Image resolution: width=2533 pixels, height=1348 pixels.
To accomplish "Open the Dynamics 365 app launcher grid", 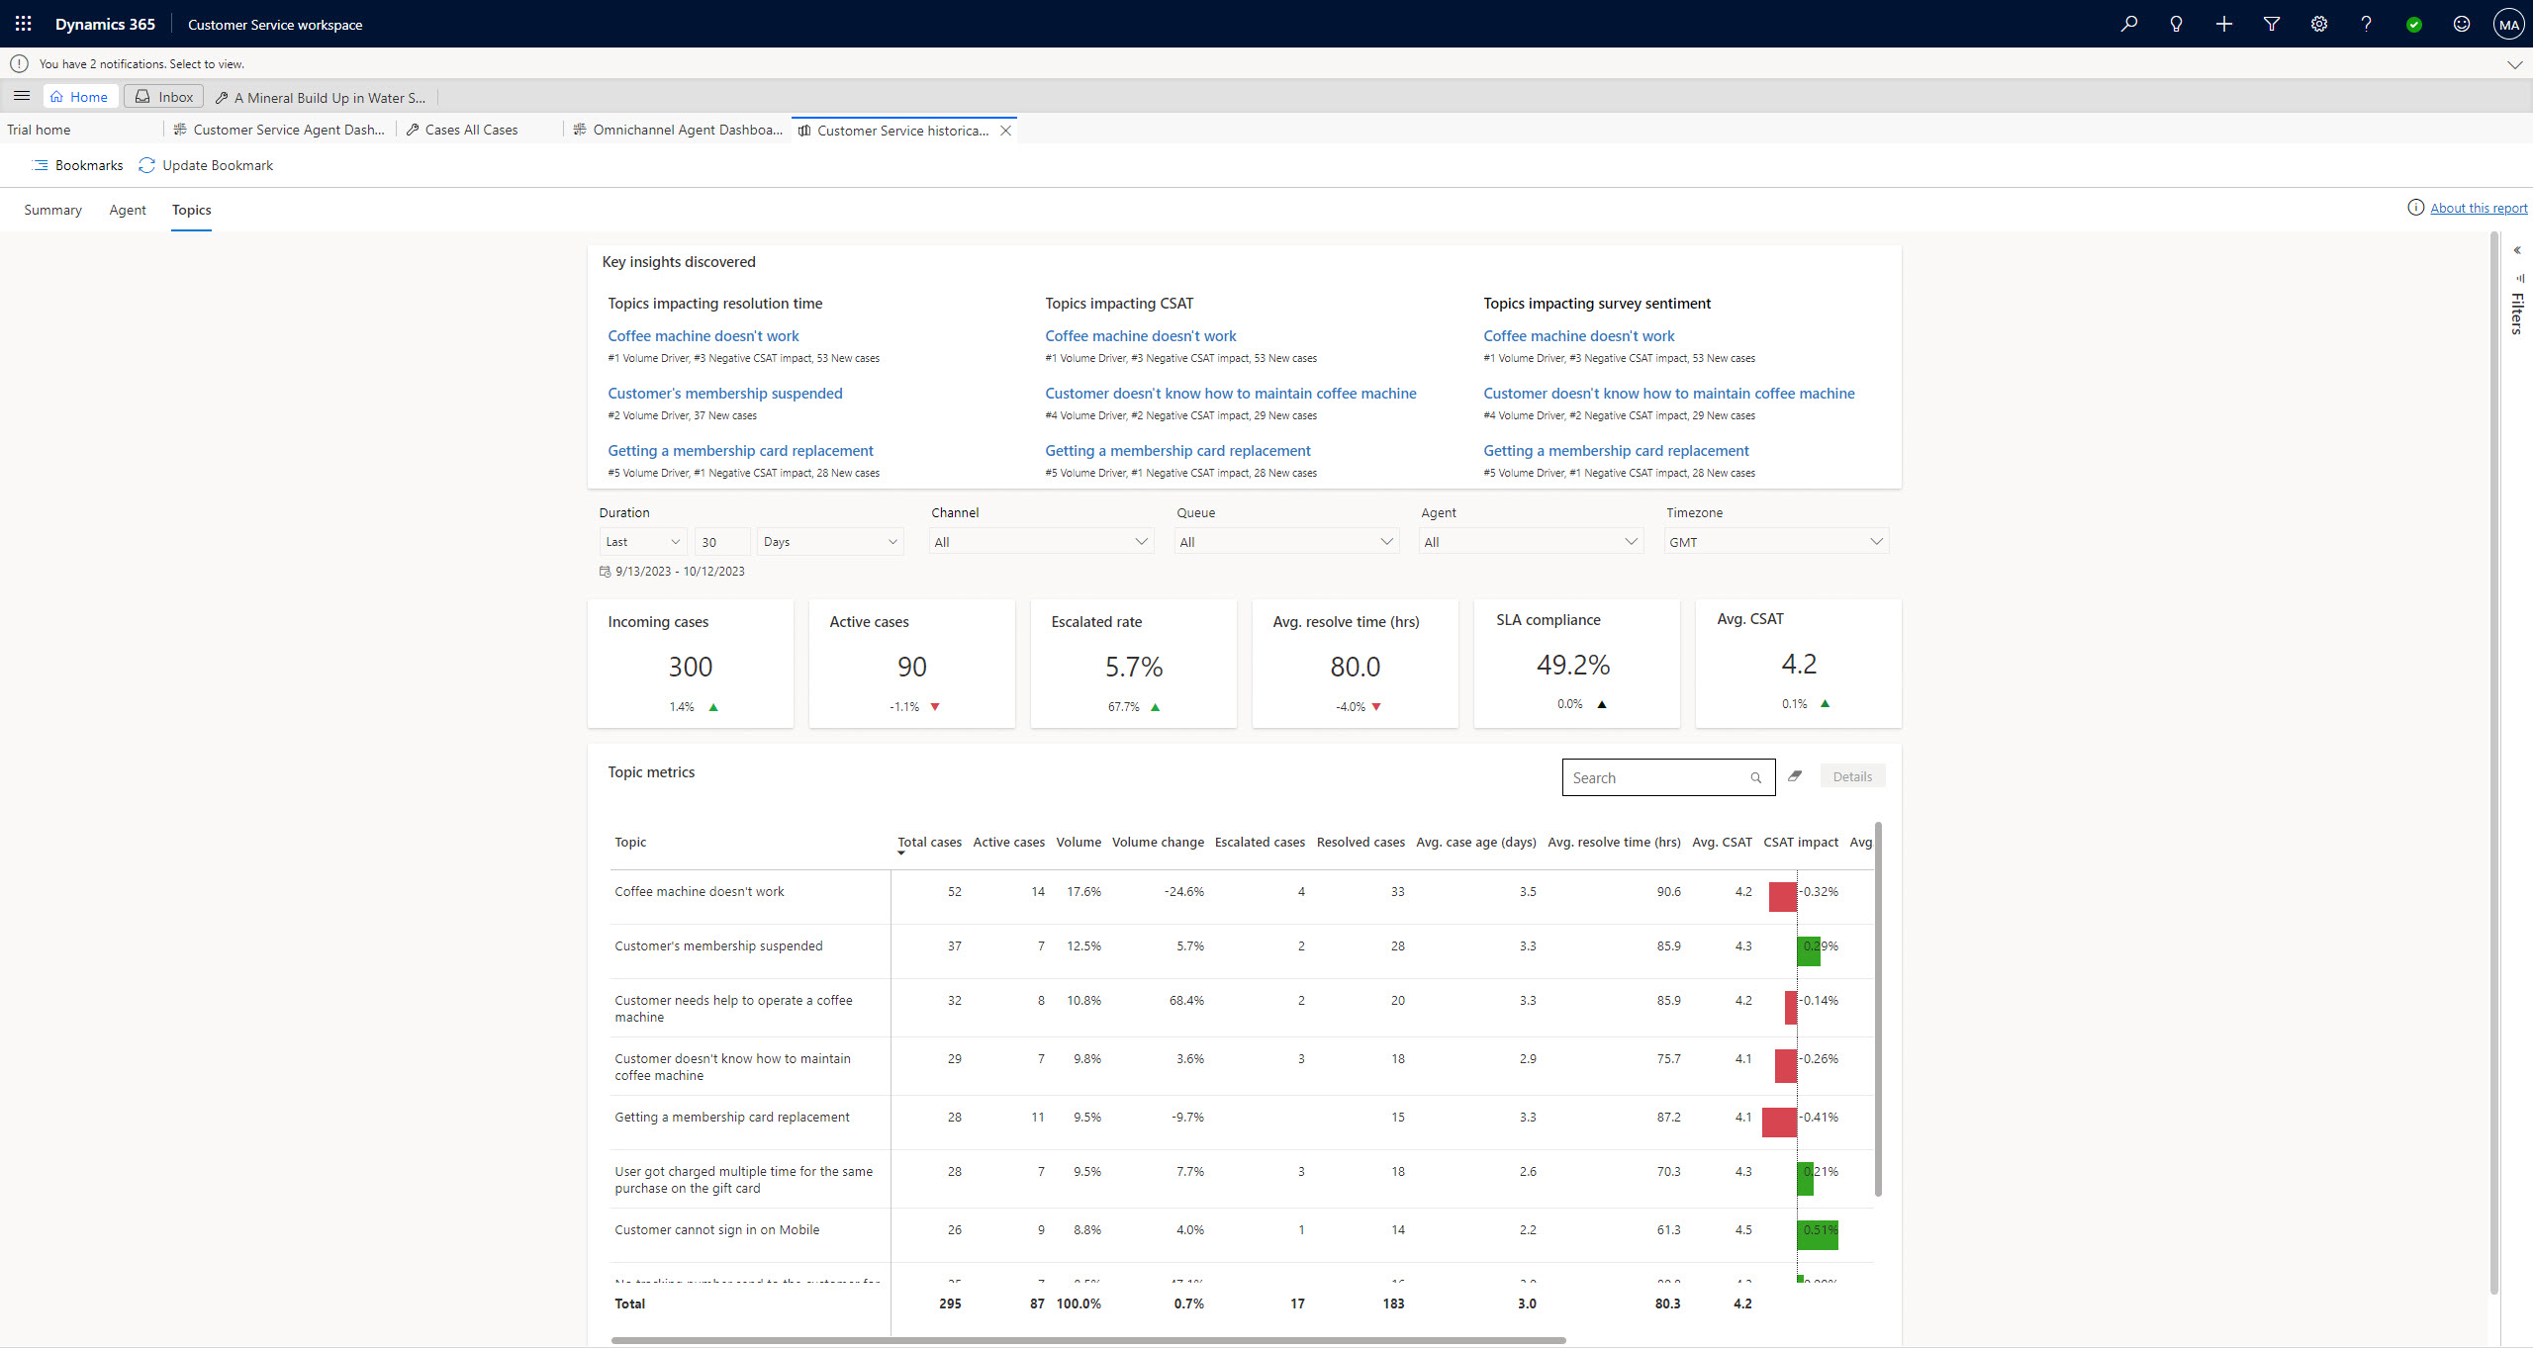I will tap(23, 24).
